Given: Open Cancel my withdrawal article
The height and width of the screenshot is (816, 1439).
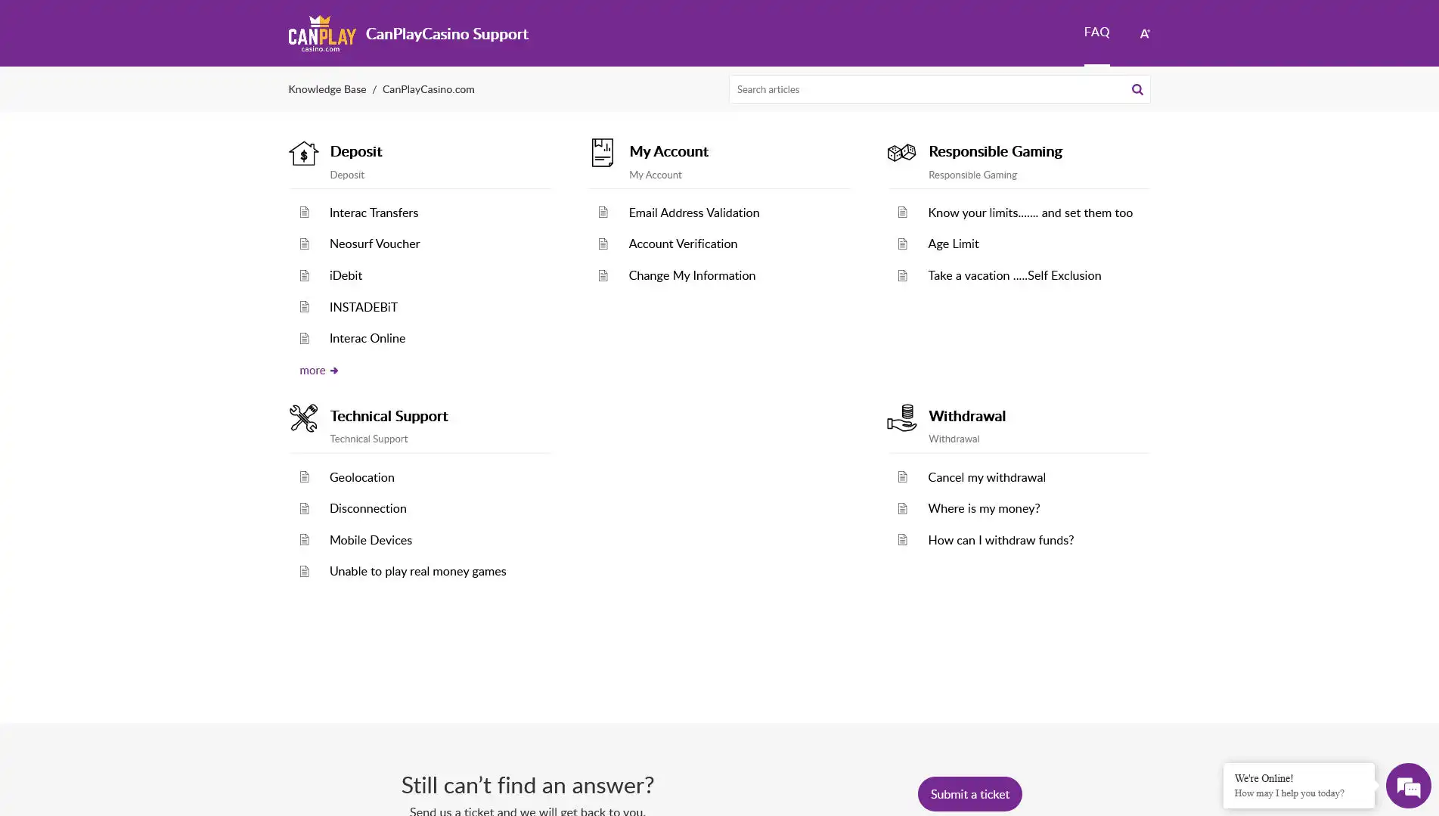Looking at the screenshot, I should (x=986, y=477).
